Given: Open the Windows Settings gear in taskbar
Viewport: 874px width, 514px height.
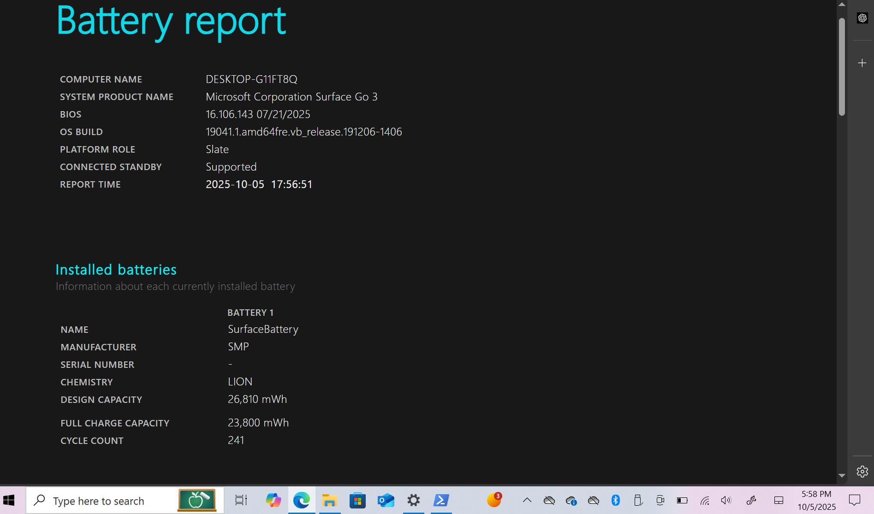Looking at the screenshot, I should pyautogui.click(x=414, y=500).
